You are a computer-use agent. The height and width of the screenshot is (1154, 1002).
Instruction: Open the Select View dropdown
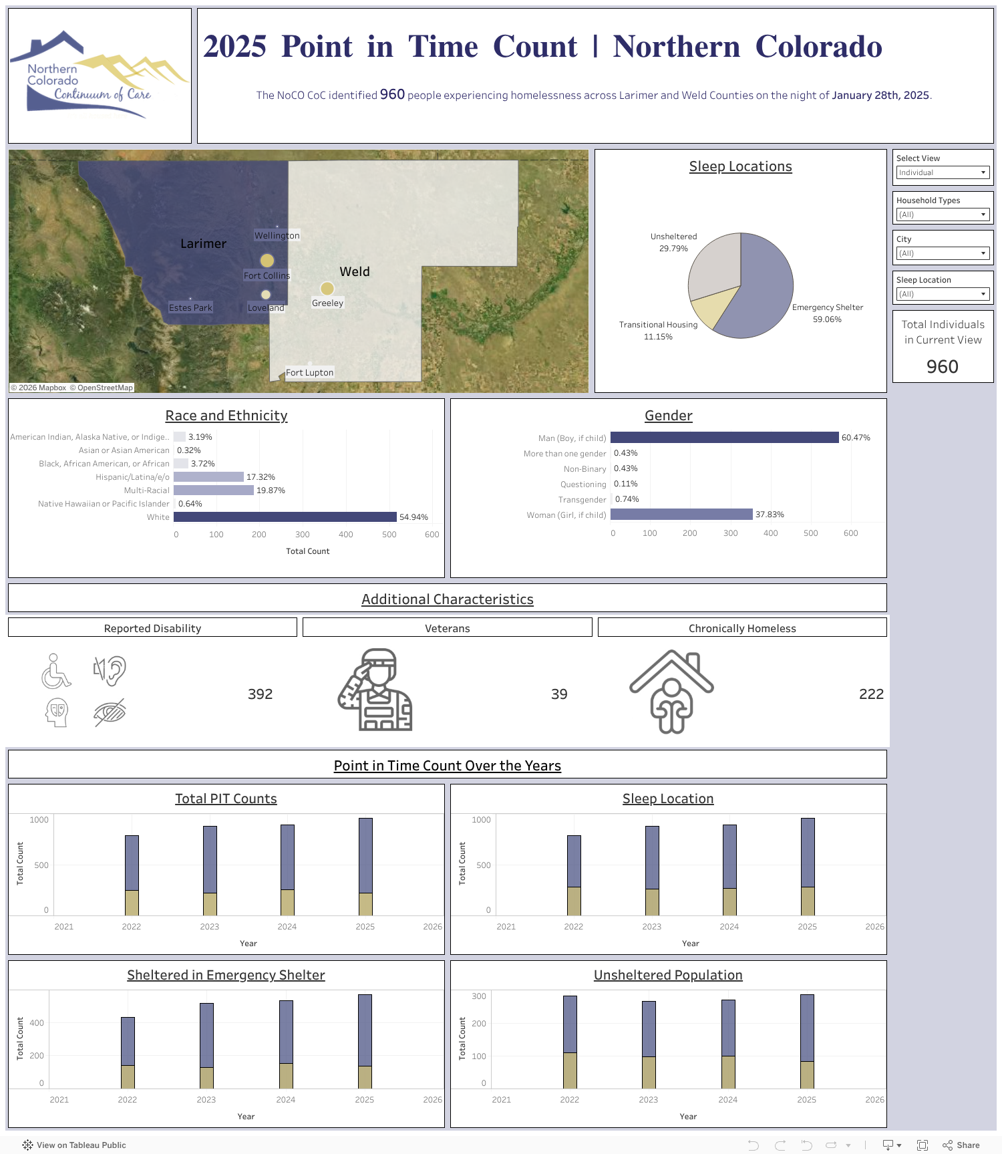point(942,172)
